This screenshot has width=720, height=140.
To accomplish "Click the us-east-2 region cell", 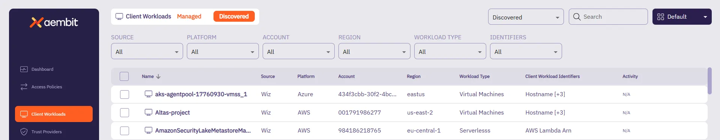I will coord(420,113).
